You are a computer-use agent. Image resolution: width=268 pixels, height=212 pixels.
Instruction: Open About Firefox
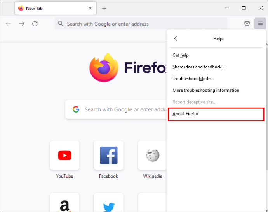click(216, 114)
